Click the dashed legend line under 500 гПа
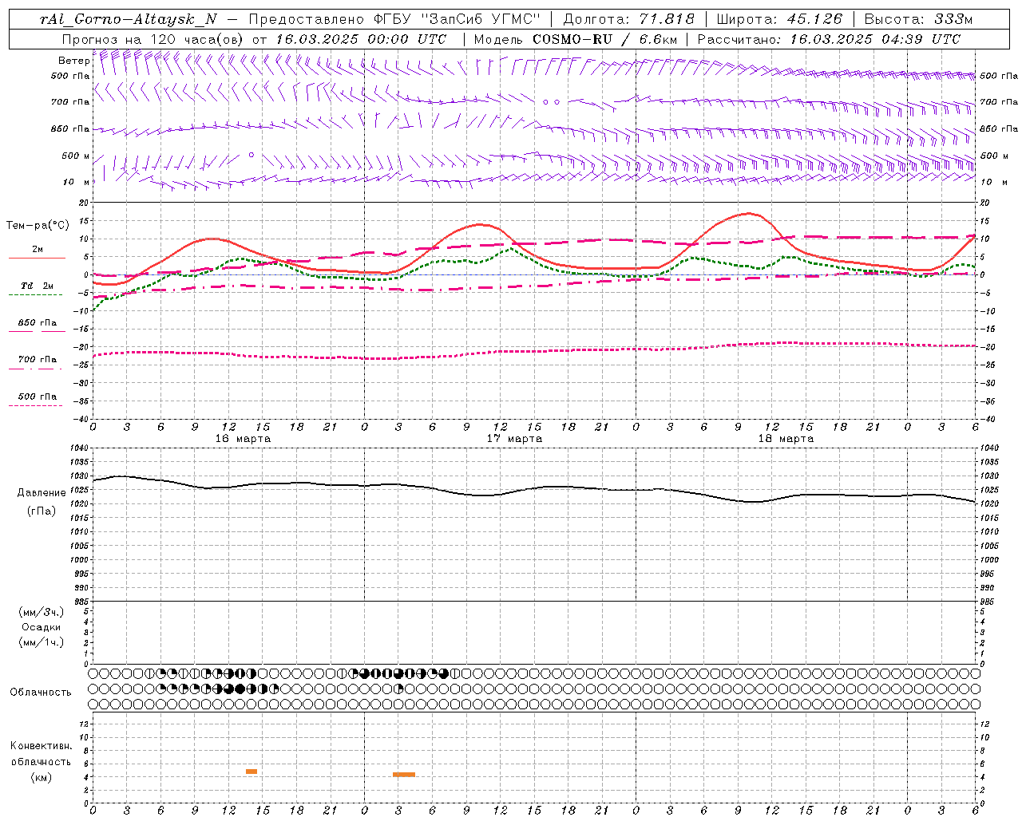Screen dimensions: 1022x817 click(x=36, y=406)
